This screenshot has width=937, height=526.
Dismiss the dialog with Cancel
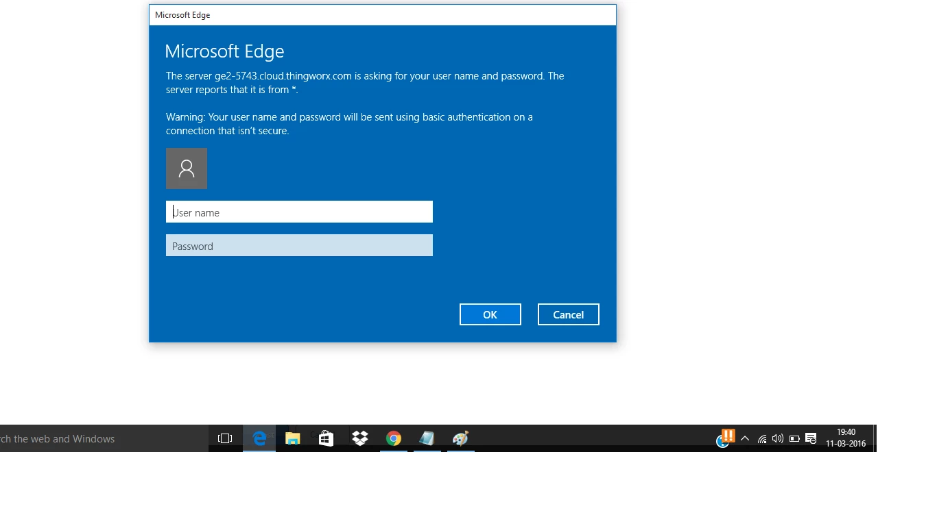coord(568,314)
